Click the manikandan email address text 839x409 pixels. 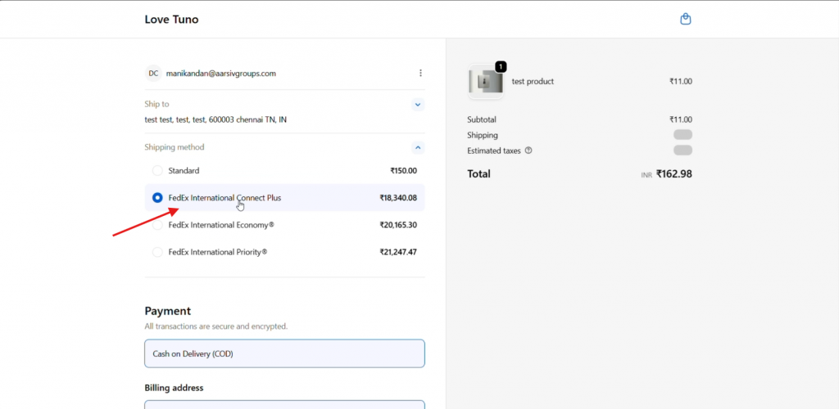(220, 73)
